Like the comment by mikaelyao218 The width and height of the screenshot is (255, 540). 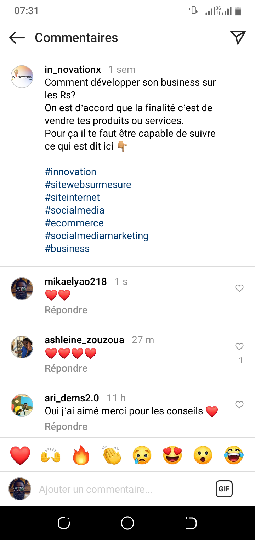pos(239,288)
